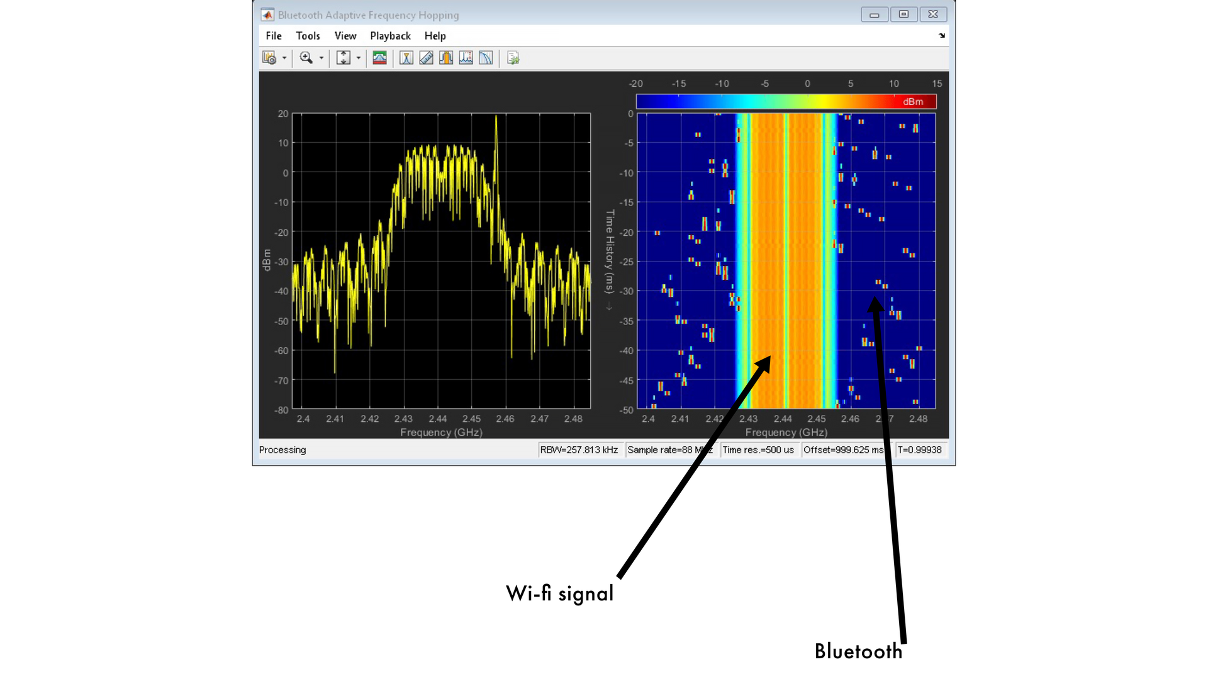Click the Generate Script icon
The image size is (1208, 679).
click(513, 58)
